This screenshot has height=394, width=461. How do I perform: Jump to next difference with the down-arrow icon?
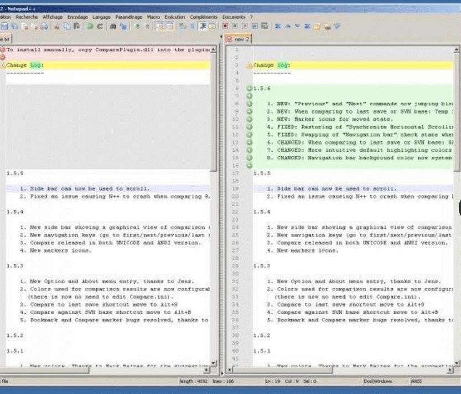pos(298,27)
